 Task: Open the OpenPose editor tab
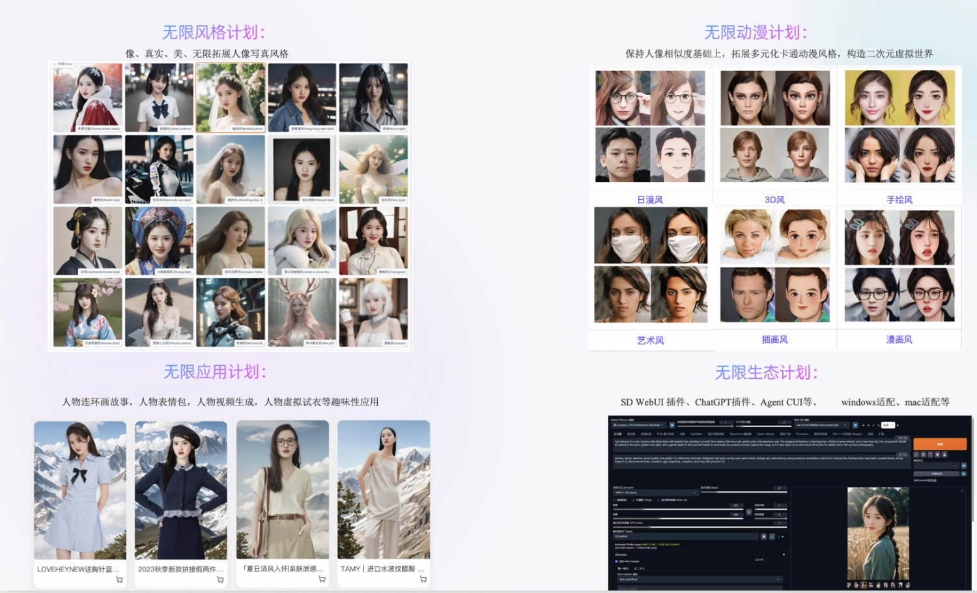pyautogui.click(x=740, y=434)
